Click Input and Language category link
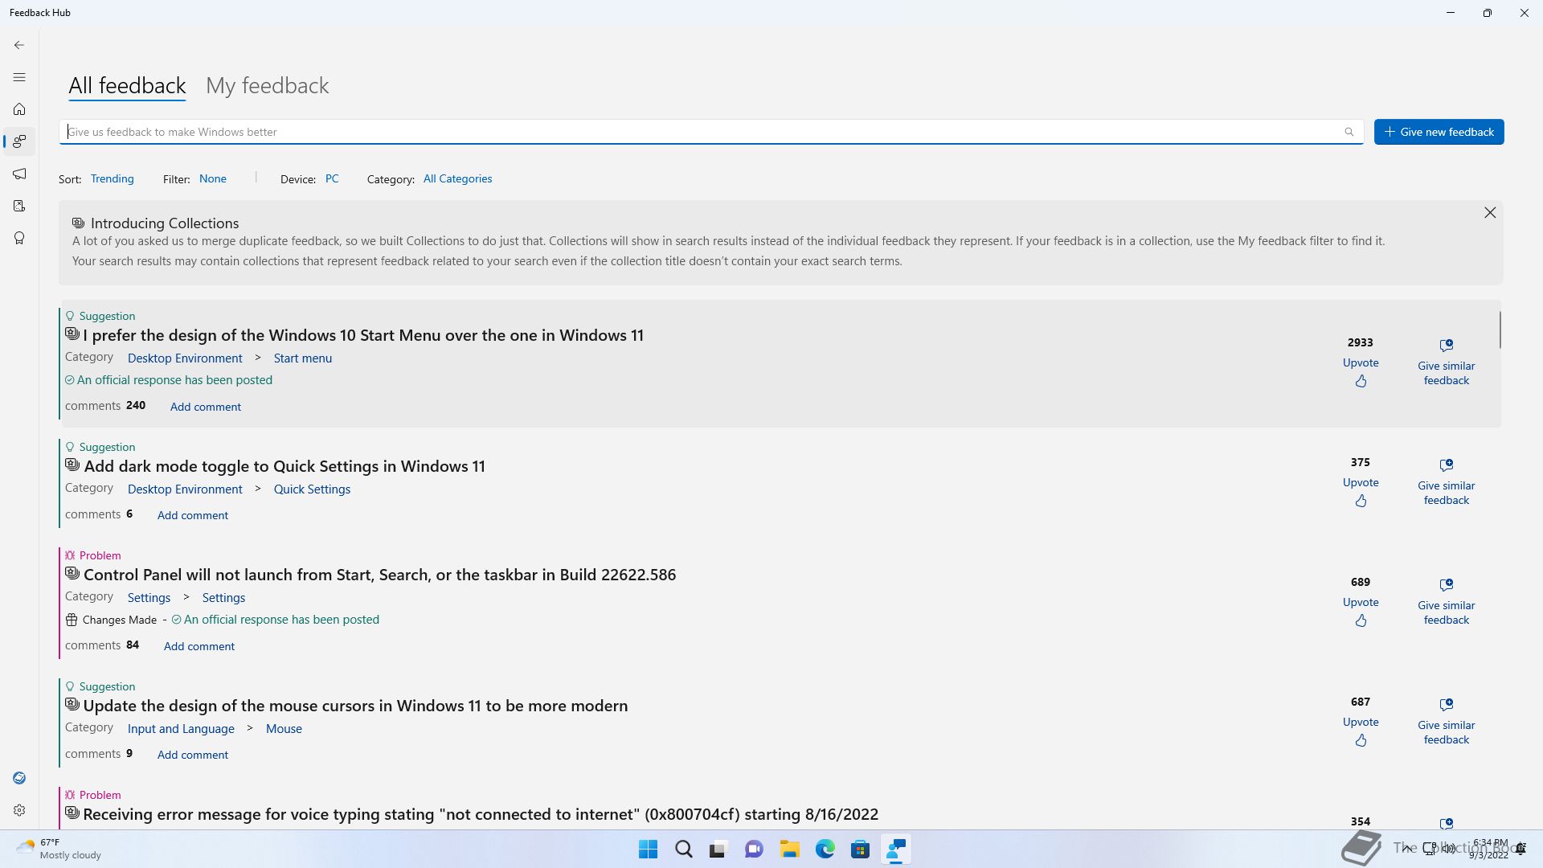 pyautogui.click(x=181, y=728)
